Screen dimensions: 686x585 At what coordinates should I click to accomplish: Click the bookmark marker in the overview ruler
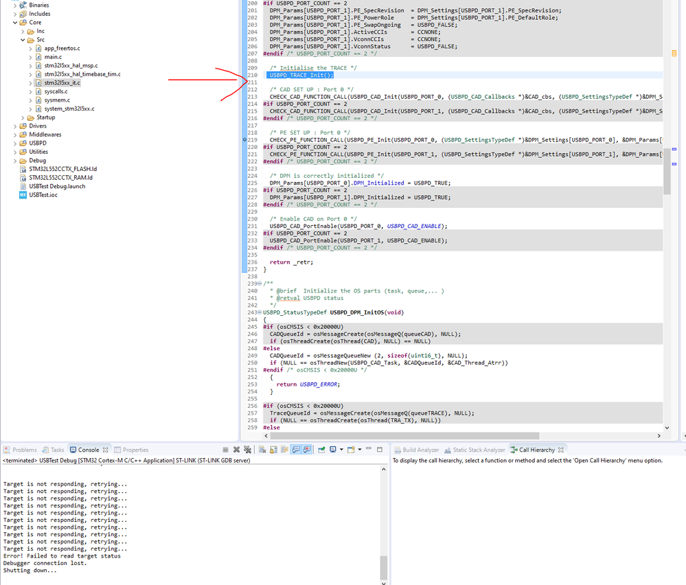[674, 54]
